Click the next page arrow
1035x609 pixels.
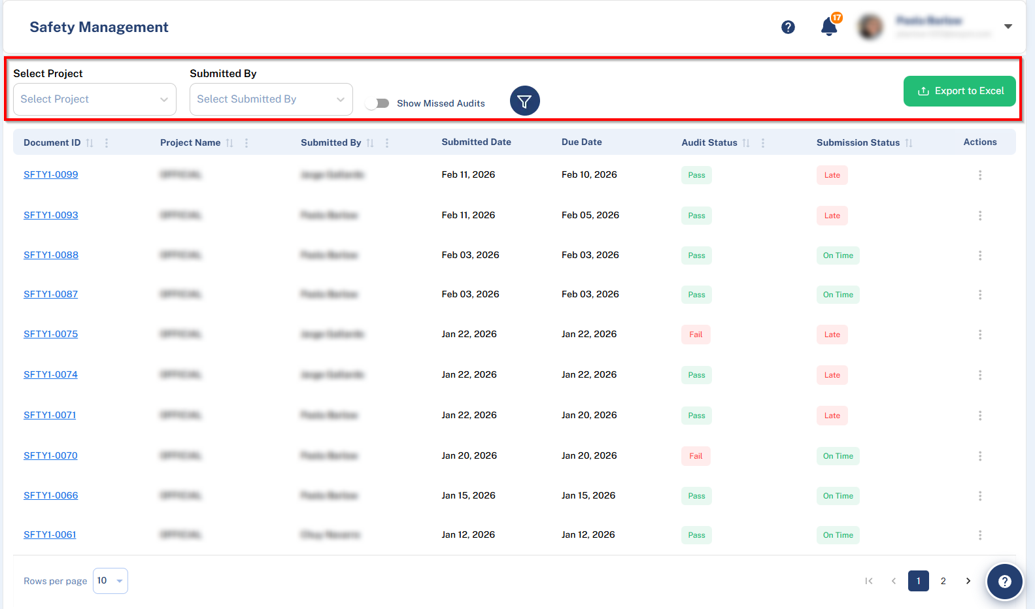coord(968,581)
